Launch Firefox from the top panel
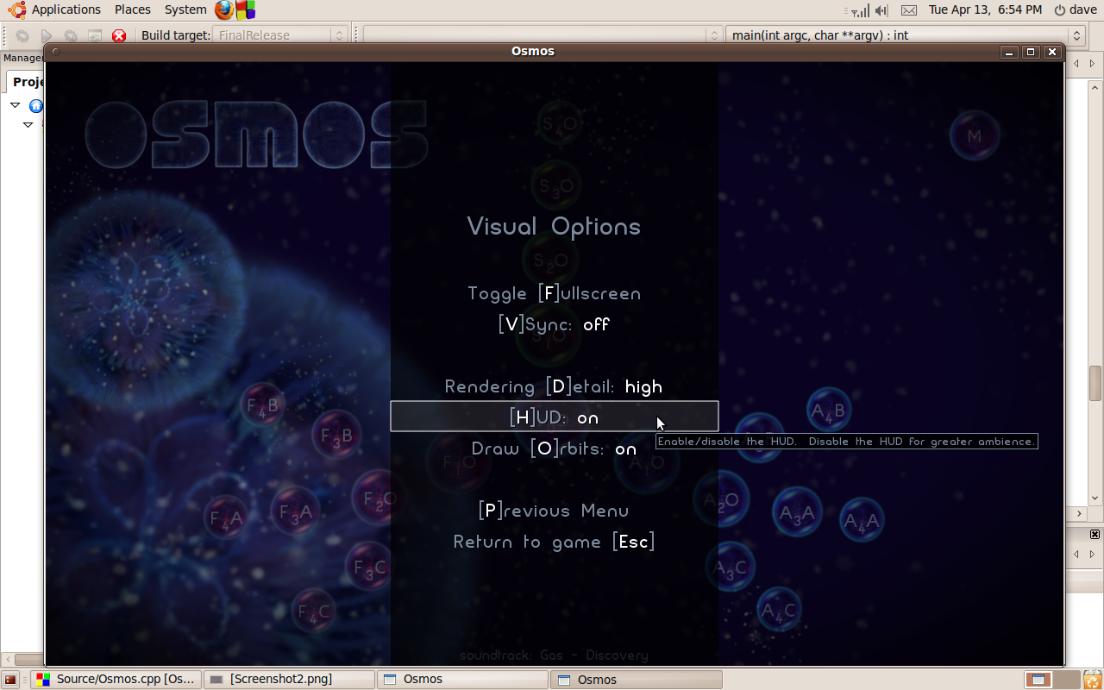Screen dimensions: 1104x690 click(224, 9)
